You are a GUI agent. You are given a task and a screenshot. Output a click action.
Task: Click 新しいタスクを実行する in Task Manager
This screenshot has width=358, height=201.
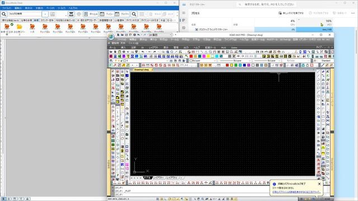291,13
